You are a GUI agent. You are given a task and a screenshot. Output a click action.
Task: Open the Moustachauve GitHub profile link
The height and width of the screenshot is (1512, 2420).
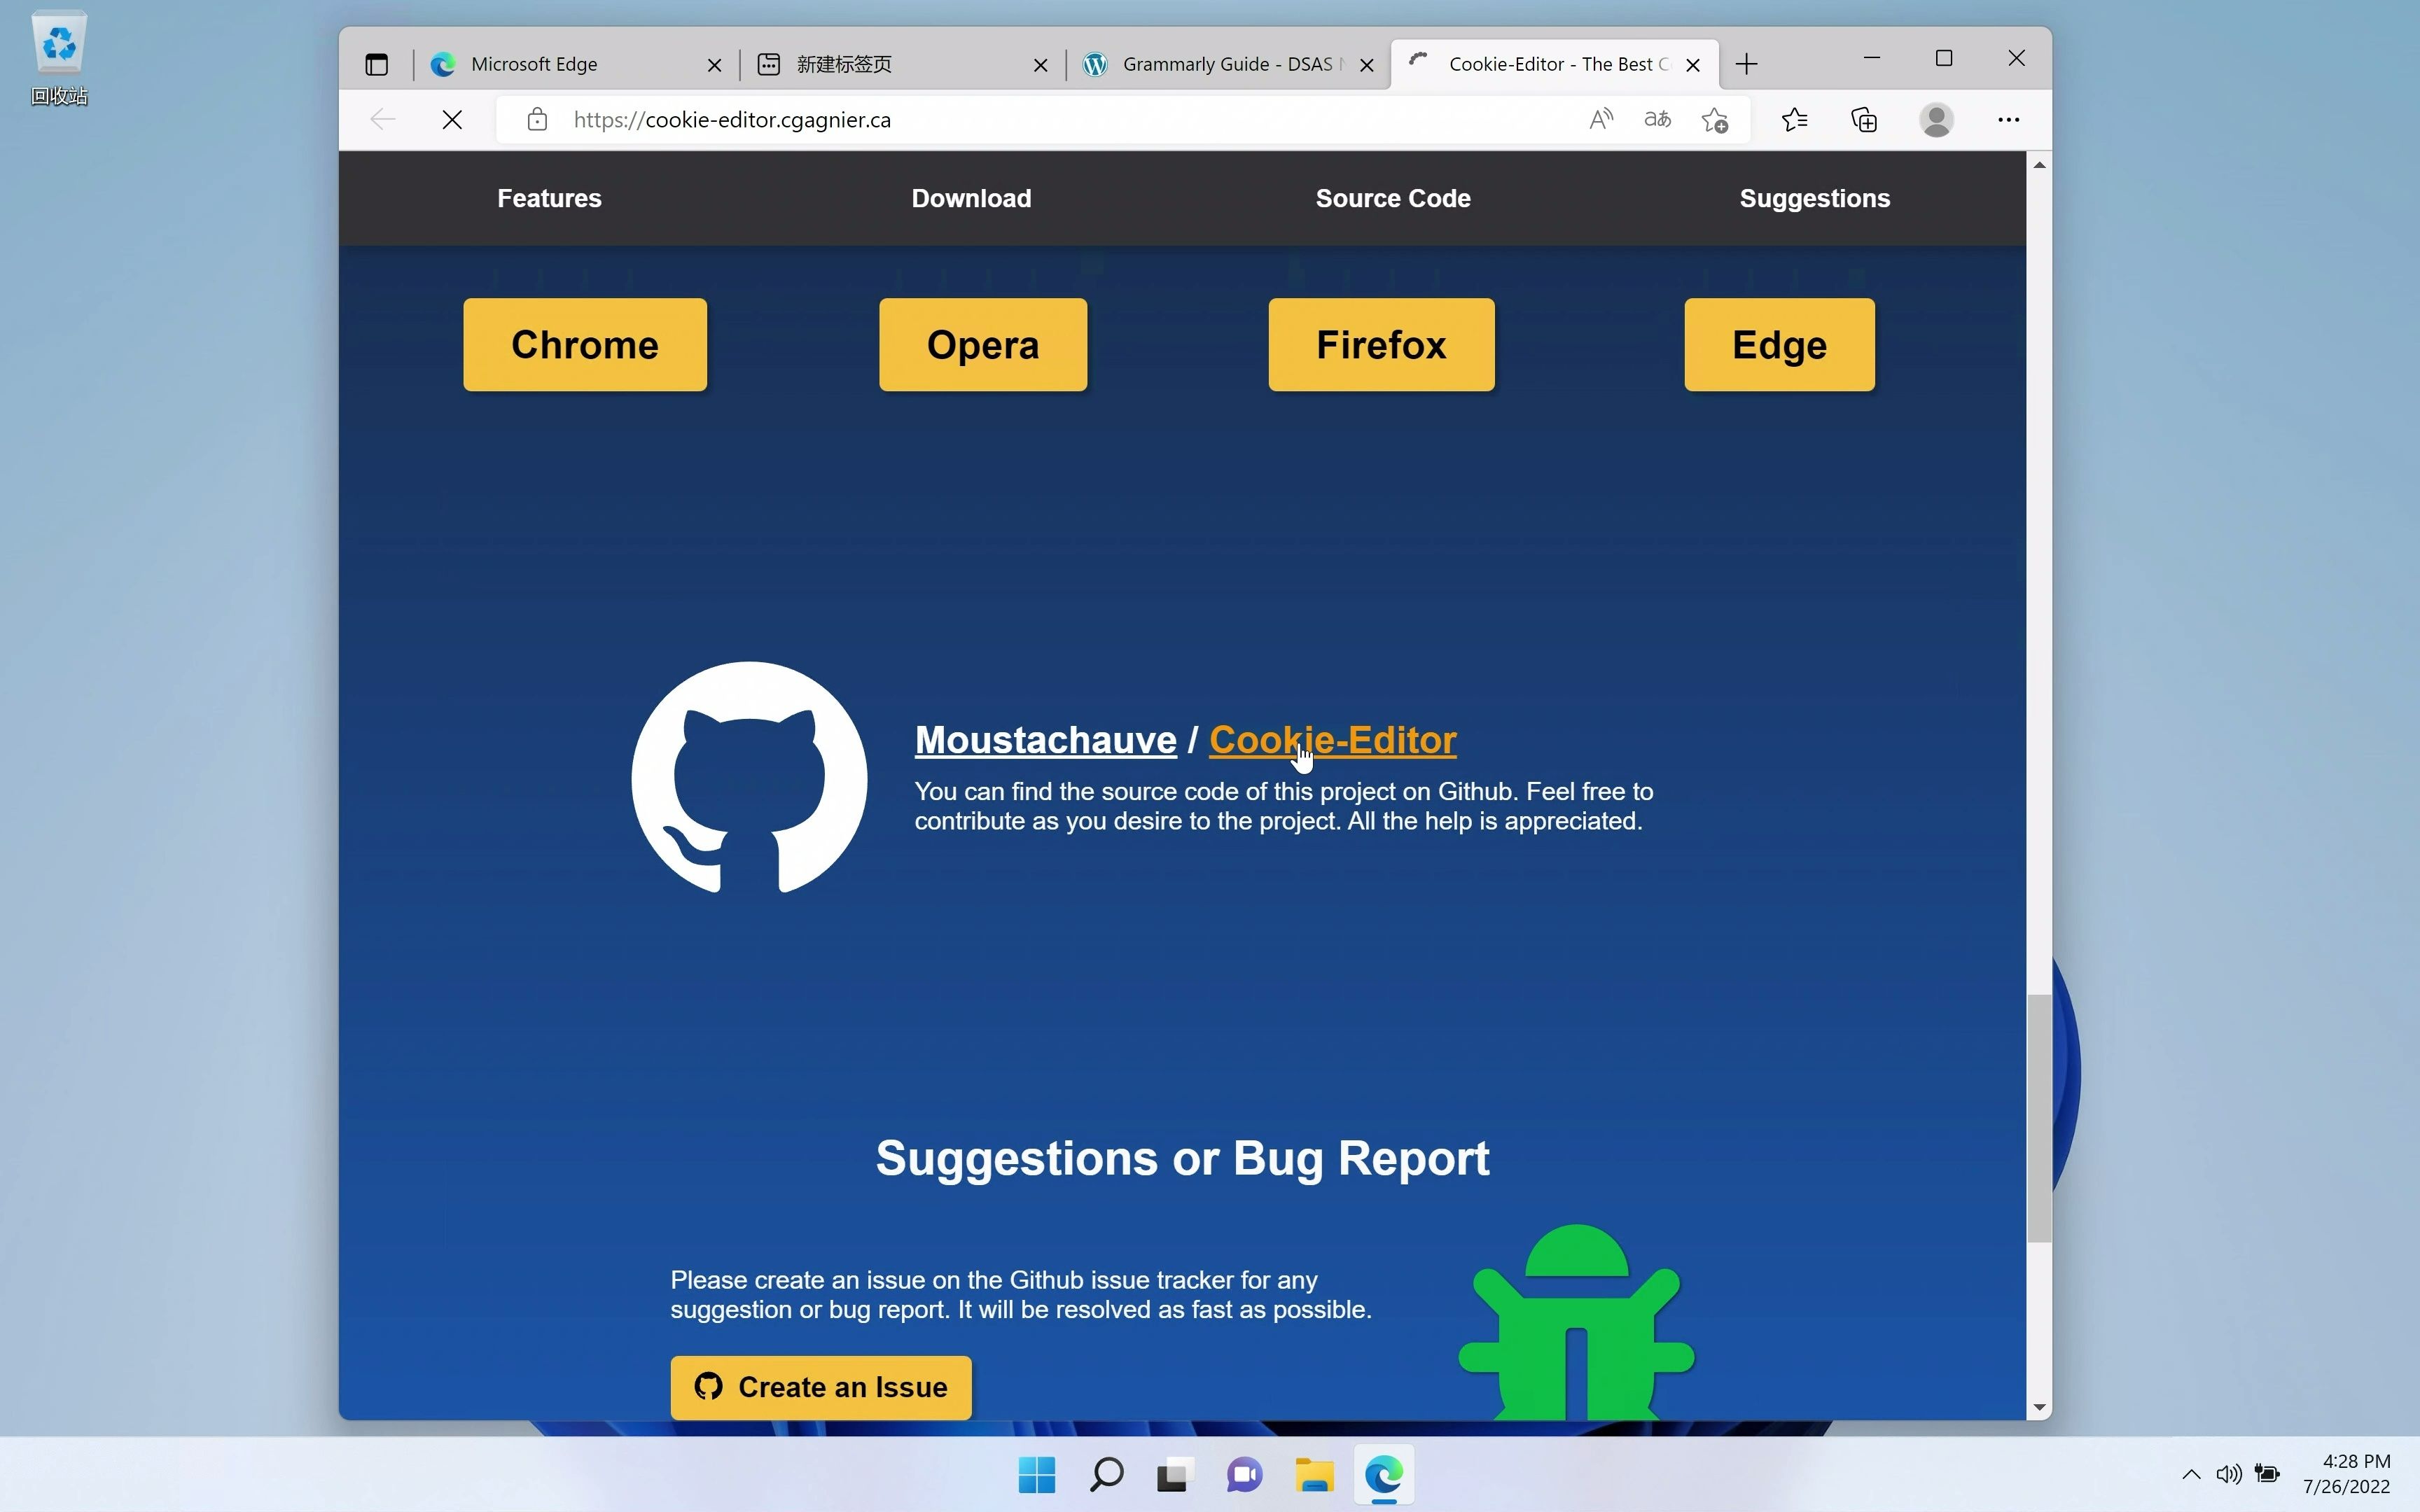pyautogui.click(x=1045, y=740)
